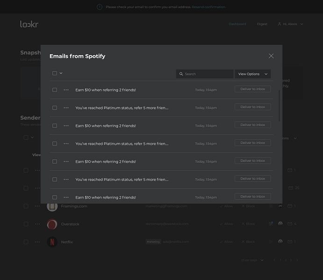Go to page 1 in pagination
The height and width of the screenshot is (280, 323).
click(x=280, y=260)
